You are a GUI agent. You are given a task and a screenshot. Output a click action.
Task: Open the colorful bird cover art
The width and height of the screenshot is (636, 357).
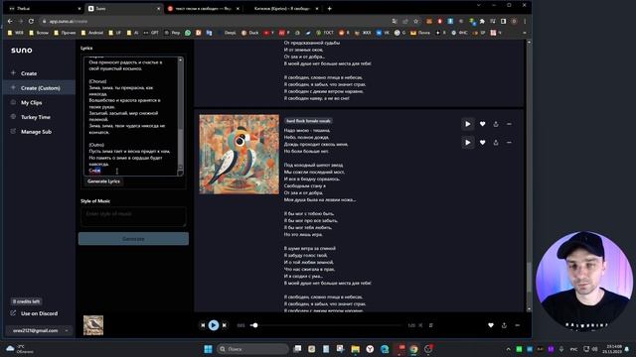click(x=238, y=155)
